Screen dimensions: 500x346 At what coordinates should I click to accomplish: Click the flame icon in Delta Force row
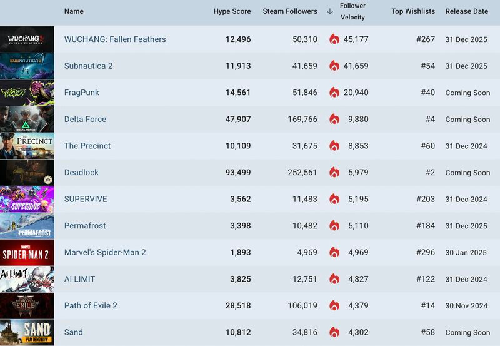pos(334,119)
